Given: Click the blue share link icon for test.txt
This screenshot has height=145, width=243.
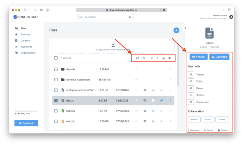Looking at the screenshot, I should coord(161,100).
